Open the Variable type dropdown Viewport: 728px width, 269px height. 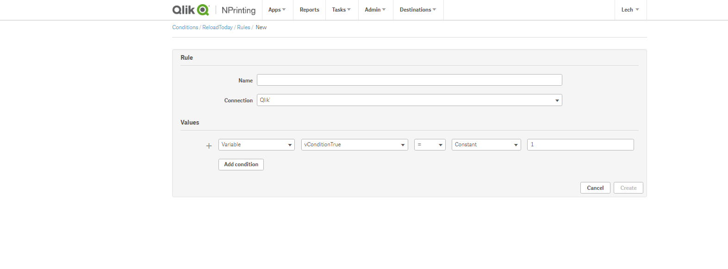(256, 144)
